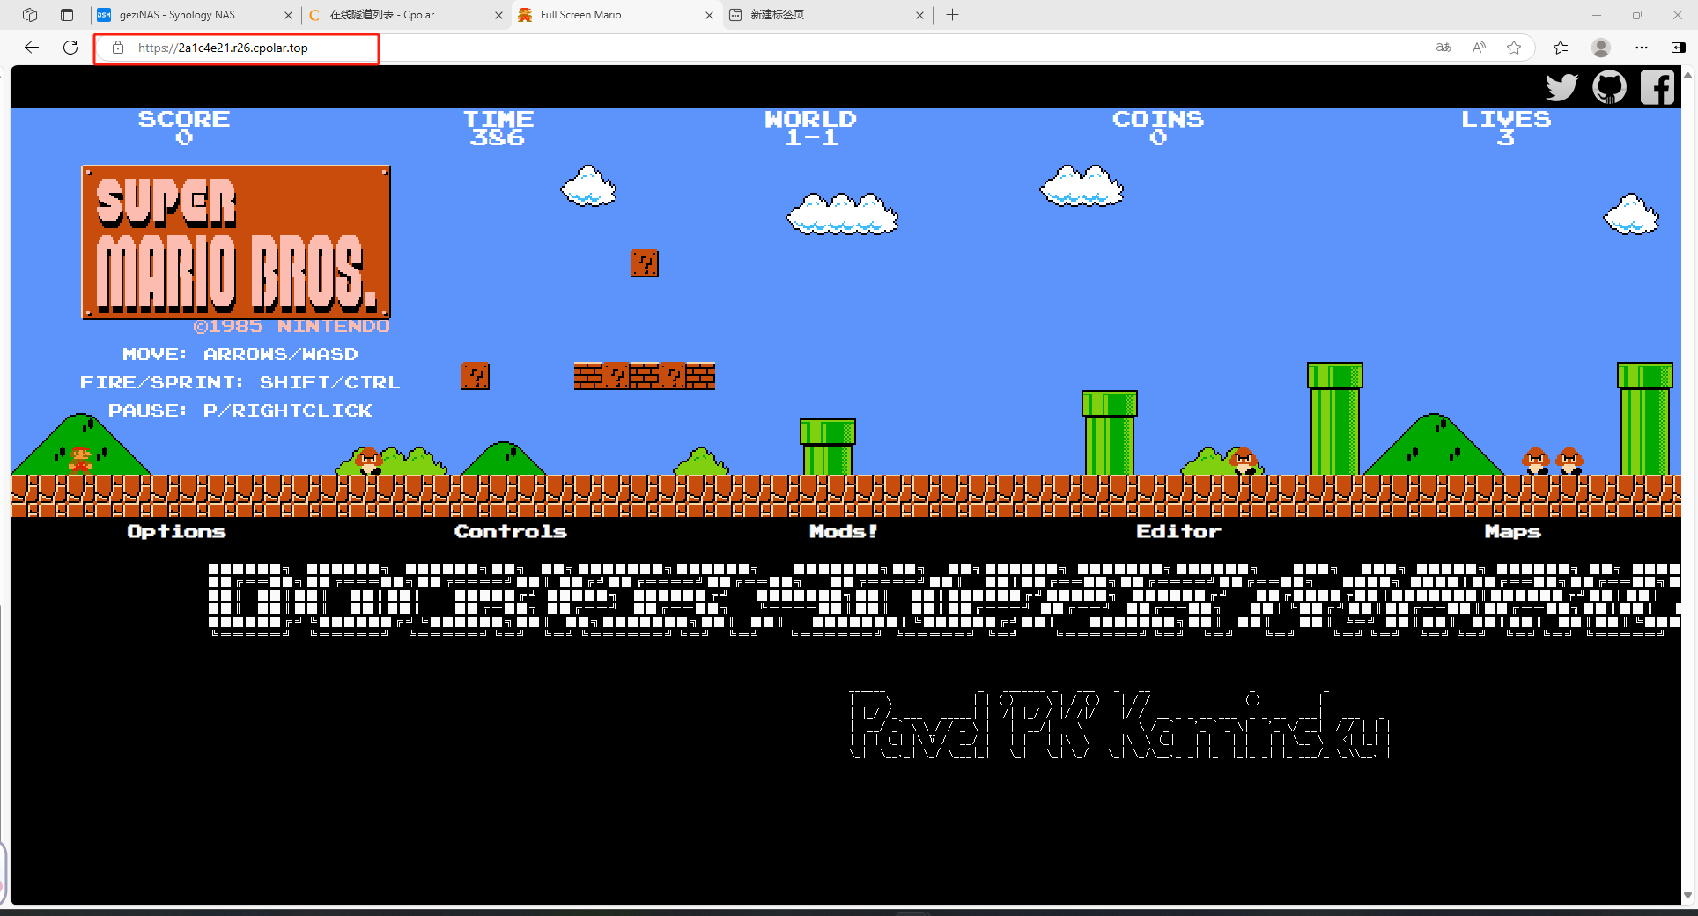
Task: Click the WORLD 1-1 text
Action: point(811,129)
